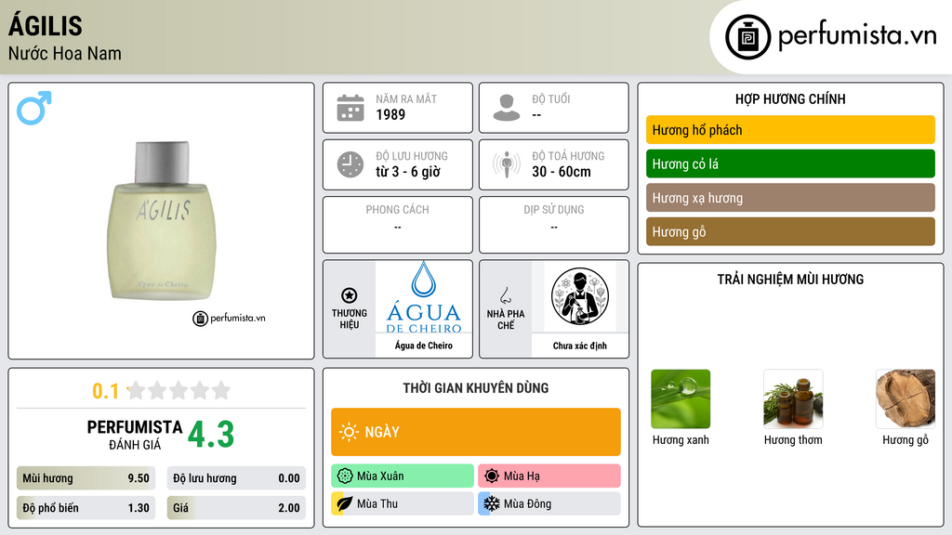
Task: Select the Mùa Xuân season label
Action: tap(380, 476)
